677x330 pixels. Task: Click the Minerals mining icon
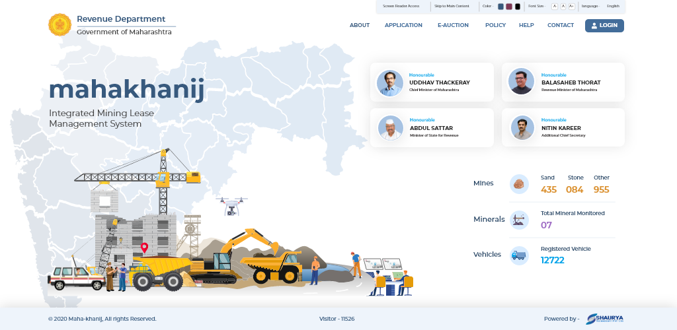[x=519, y=220]
